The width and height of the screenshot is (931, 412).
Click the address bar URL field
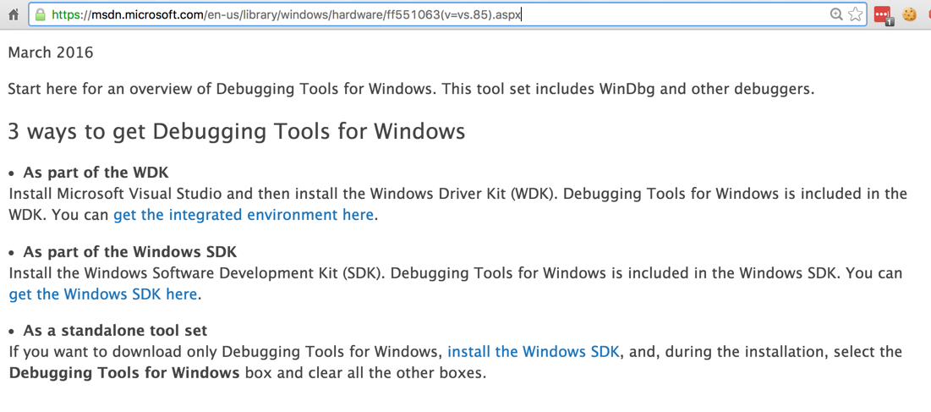coord(448,14)
